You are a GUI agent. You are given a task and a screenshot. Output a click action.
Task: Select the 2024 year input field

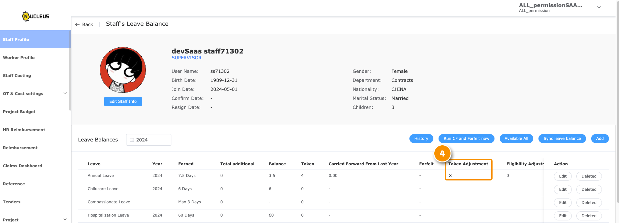tap(149, 140)
